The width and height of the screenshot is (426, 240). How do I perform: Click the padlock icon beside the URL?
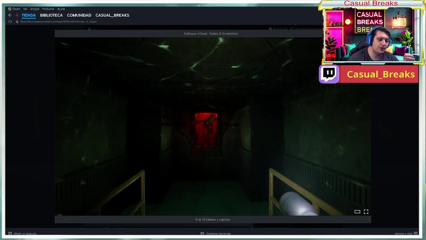(17, 22)
